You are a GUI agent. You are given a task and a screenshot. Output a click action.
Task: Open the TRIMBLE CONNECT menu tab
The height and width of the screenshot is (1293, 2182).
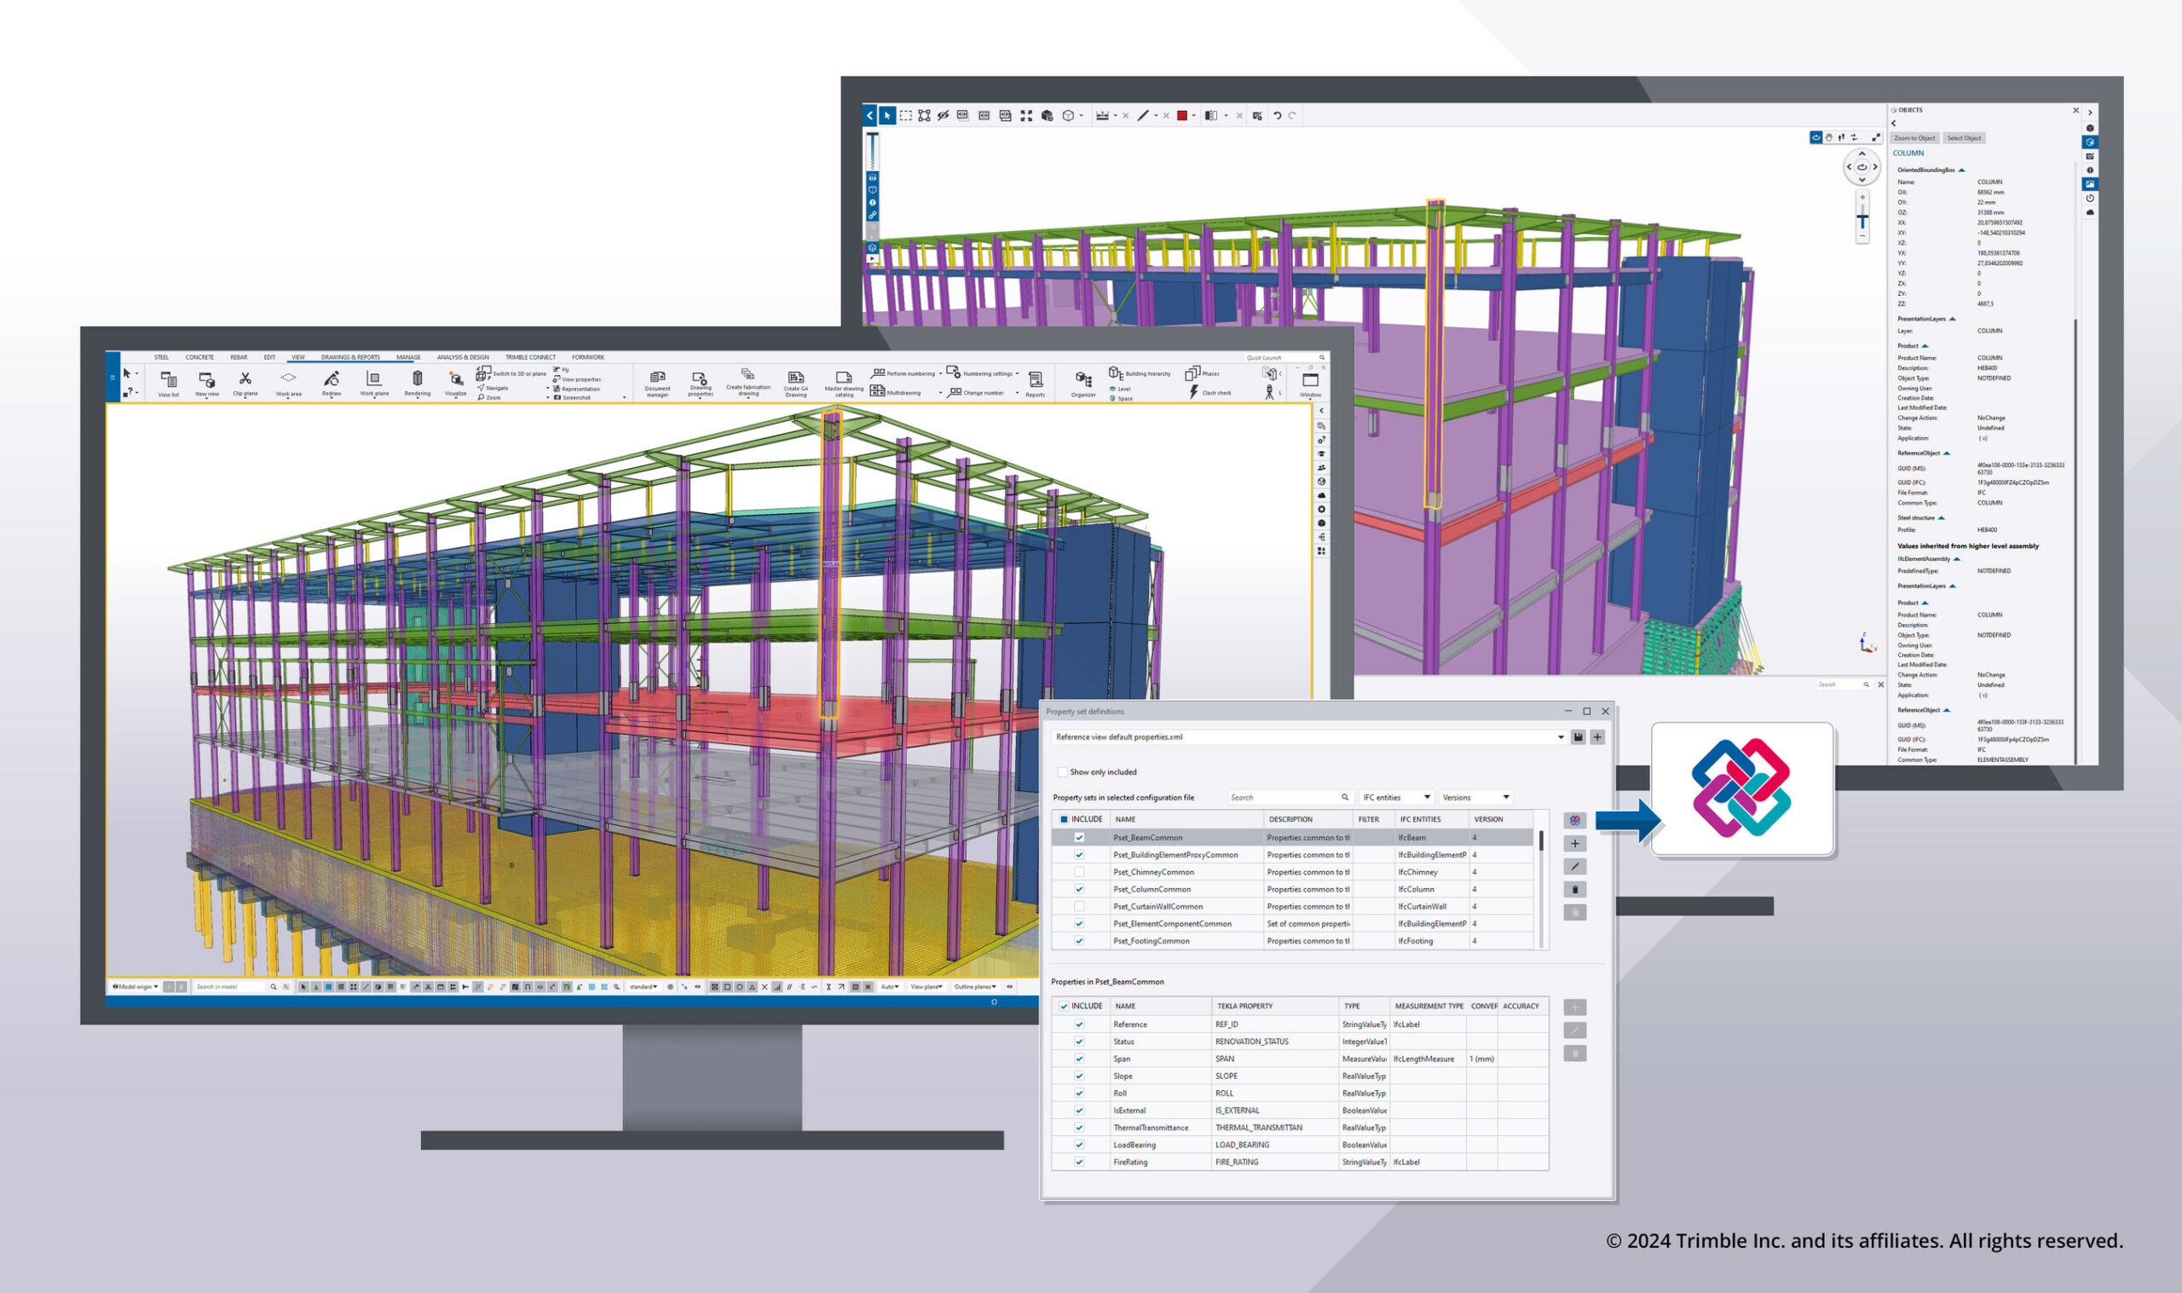530,358
